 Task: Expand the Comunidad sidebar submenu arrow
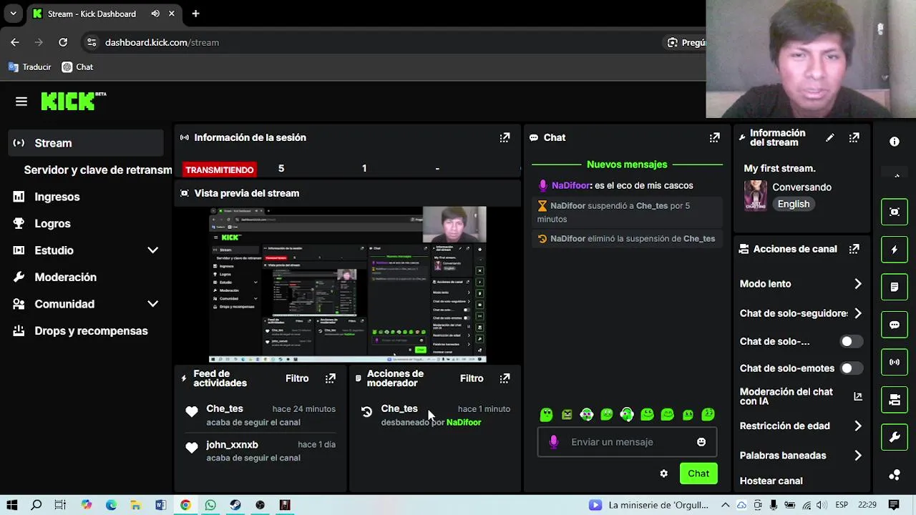click(x=152, y=304)
